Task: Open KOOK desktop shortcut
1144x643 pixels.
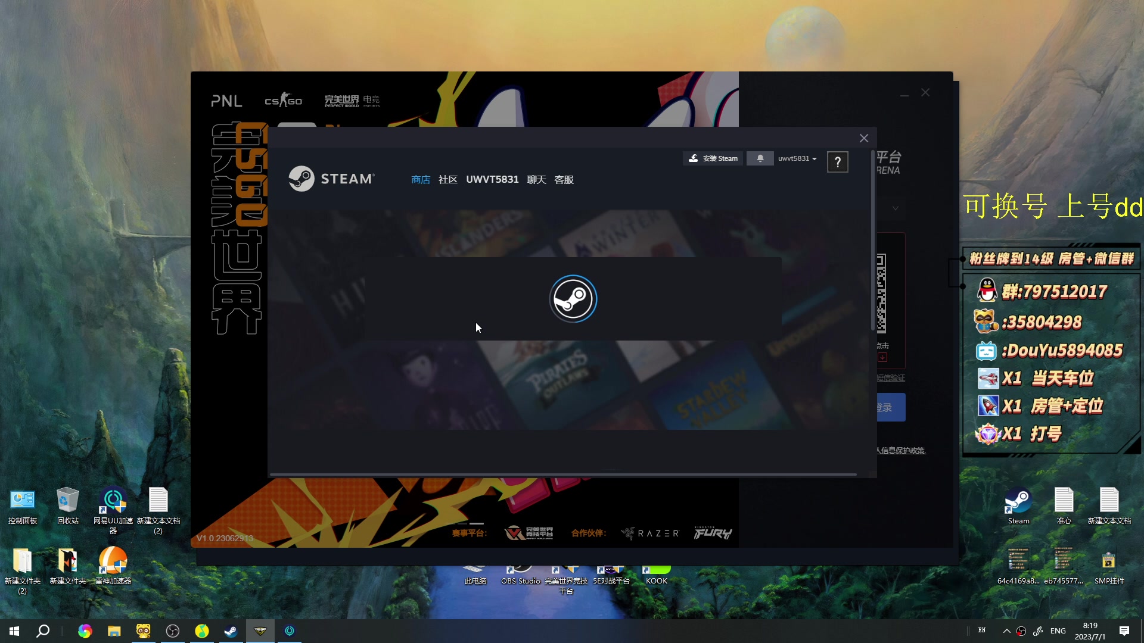Action: click(657, 575)
